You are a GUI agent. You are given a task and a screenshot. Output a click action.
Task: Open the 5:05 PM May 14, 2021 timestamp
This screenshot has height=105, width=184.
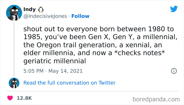[53, 71]
